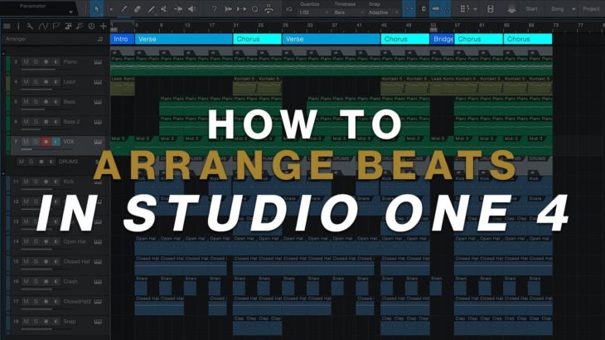The image size is (605, 340).
Task: Expand the Song dropdown arrow
Action: pos(574,9)
